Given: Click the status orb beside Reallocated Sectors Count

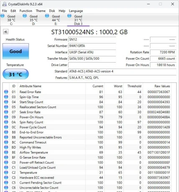Looking at the screenshot, I should point(6,107).
